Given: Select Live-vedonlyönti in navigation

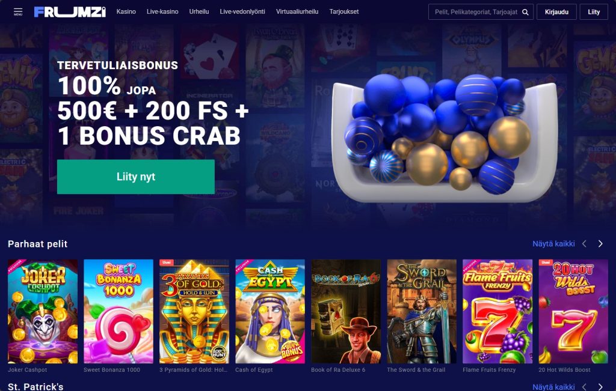Looking at the screenshot, I should [242, 12].
